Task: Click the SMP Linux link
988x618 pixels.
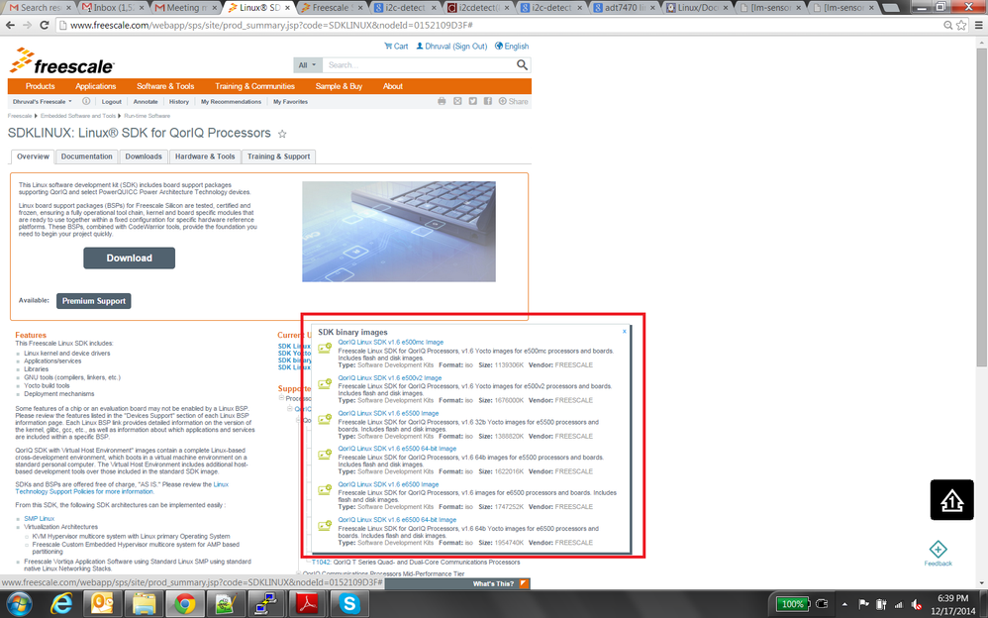Action: 39,518
